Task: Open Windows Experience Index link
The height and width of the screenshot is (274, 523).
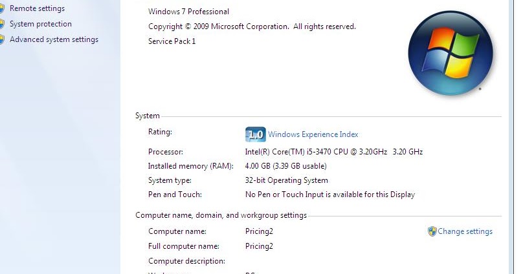Action: point(313,134)
